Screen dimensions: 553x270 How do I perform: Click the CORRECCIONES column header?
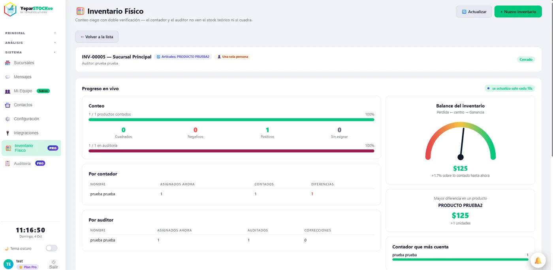tap(318, 230)
